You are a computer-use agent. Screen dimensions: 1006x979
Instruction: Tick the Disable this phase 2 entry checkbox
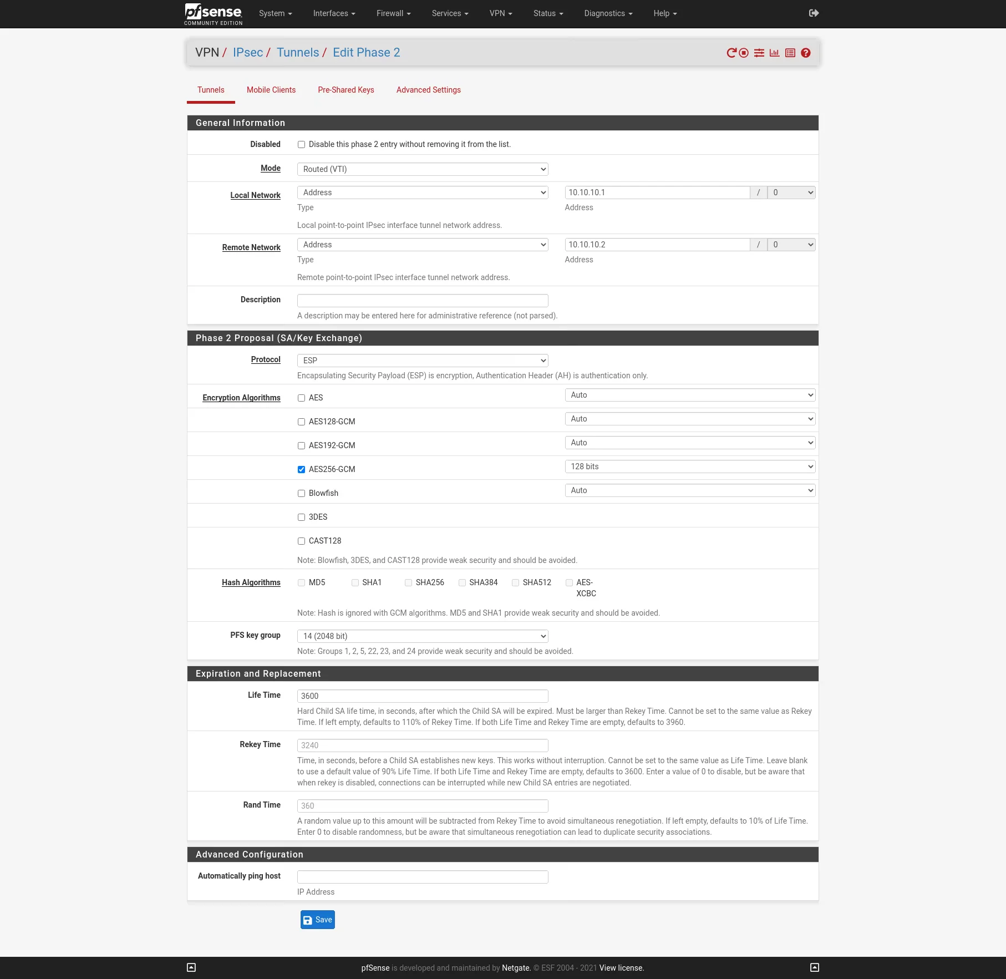302,145
